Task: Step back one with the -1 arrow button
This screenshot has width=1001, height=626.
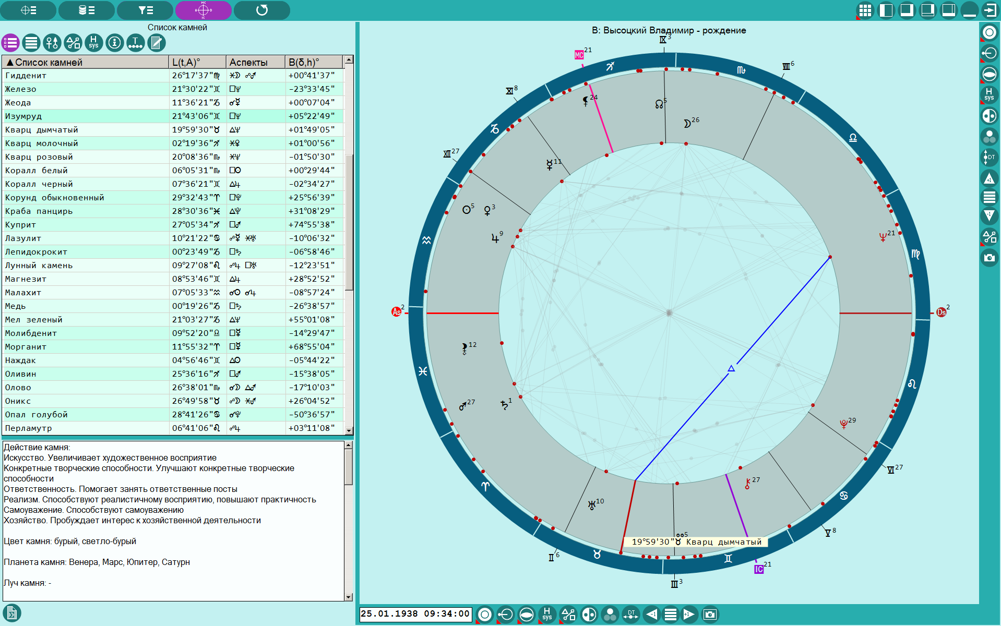Action: (x=651, y=615)
